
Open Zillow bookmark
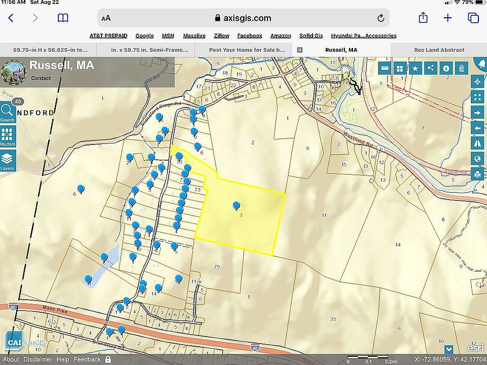coord(222,35)
